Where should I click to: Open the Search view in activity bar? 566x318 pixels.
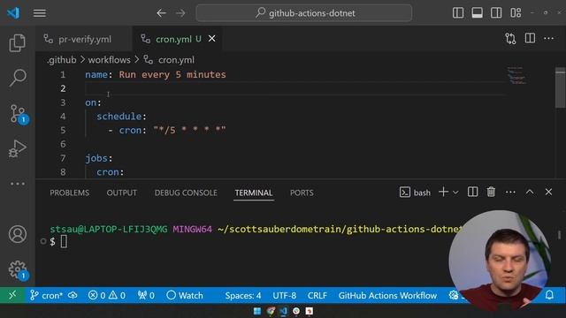18,78
